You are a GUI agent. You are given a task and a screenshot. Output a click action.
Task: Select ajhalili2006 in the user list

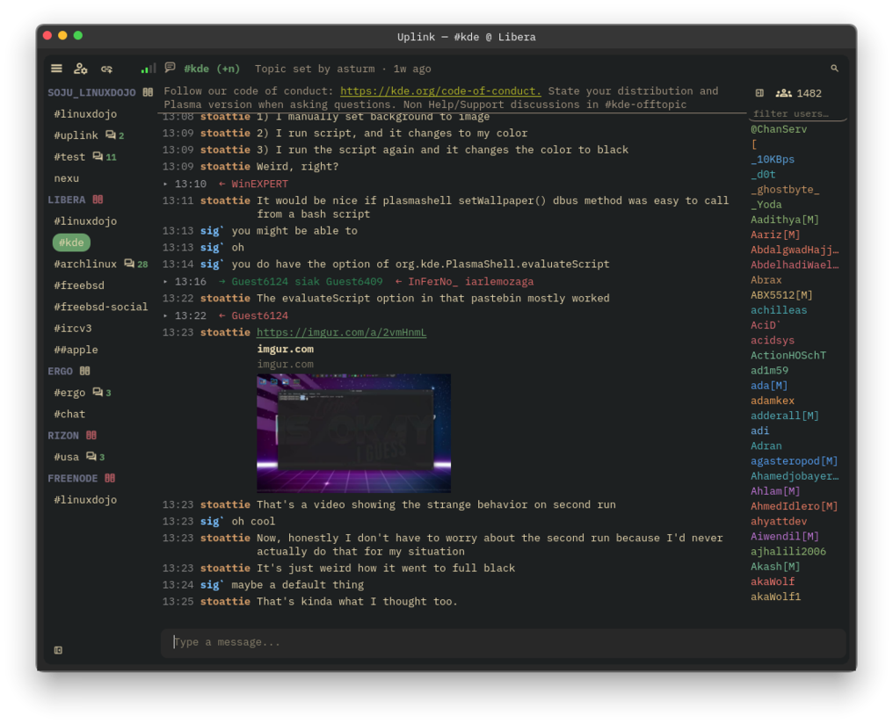(x=788, y=552)
